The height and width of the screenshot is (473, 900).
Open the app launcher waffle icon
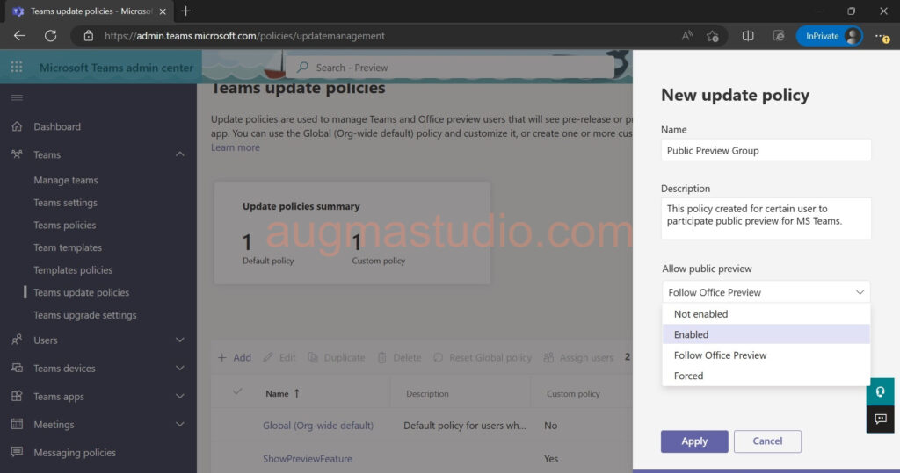[x=17, y=68]
